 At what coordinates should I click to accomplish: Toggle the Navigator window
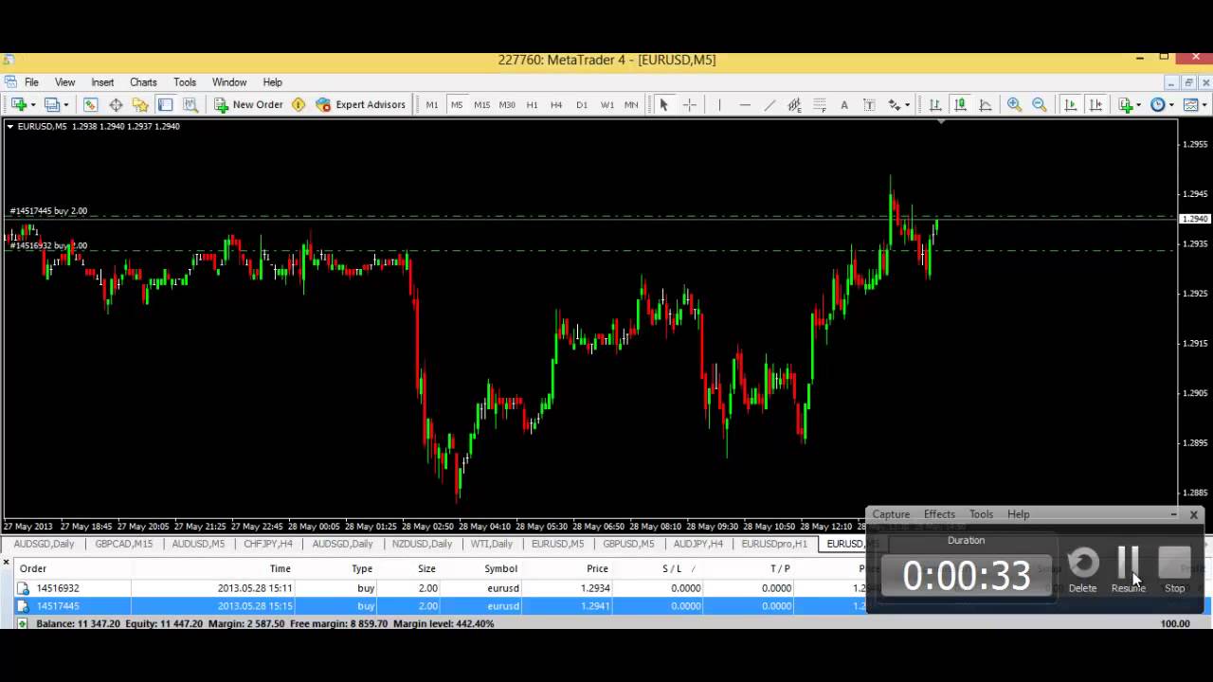(x=140, y=104)
